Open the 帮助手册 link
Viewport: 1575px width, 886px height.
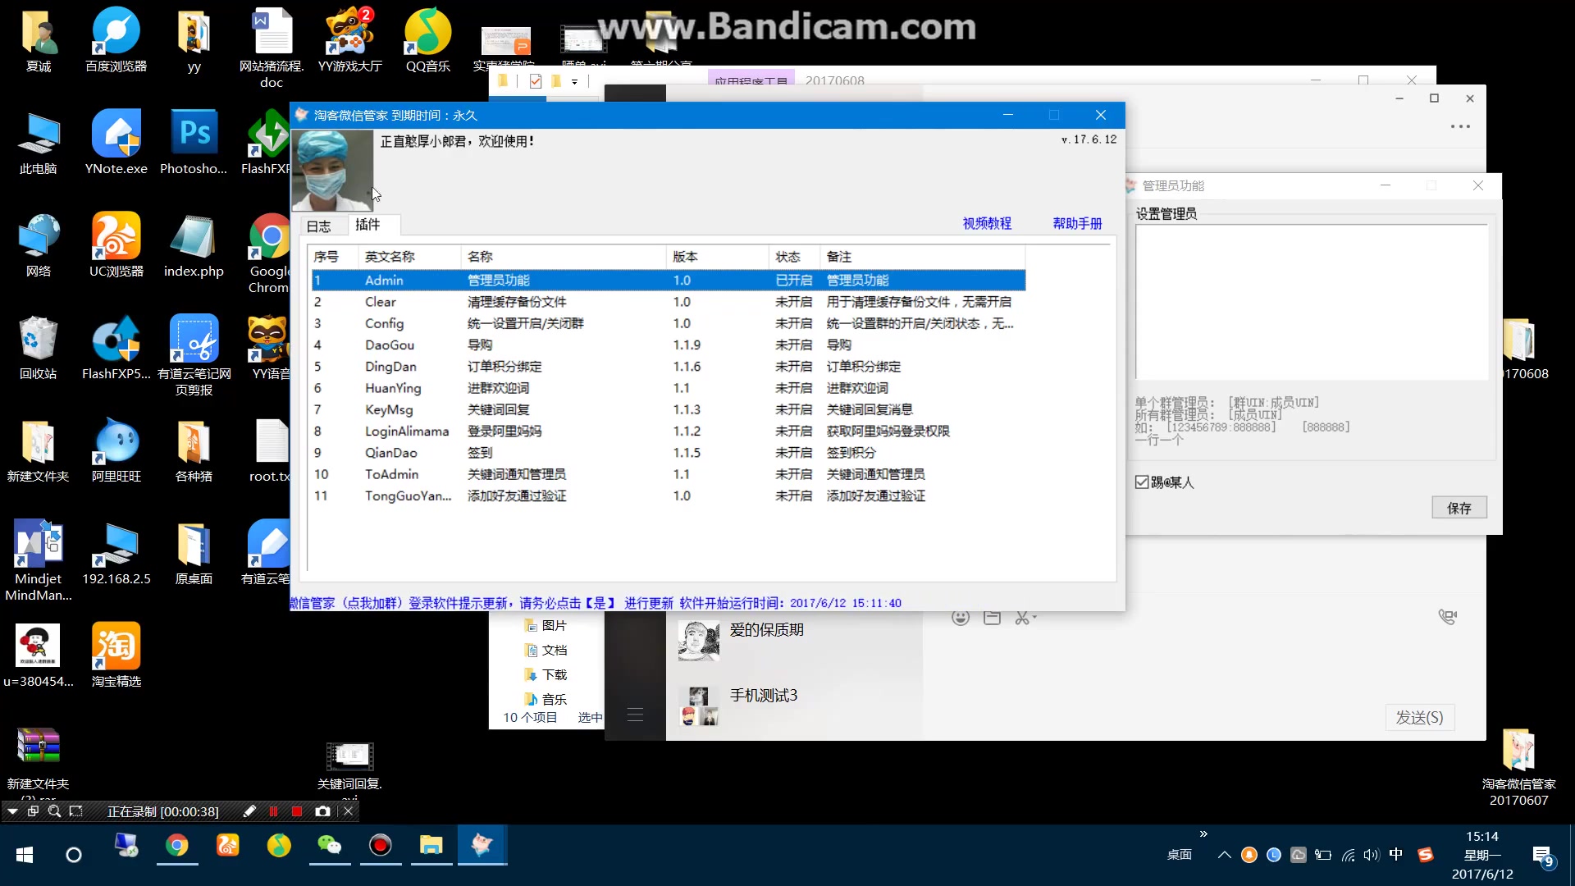click(x=1077, y=223)
